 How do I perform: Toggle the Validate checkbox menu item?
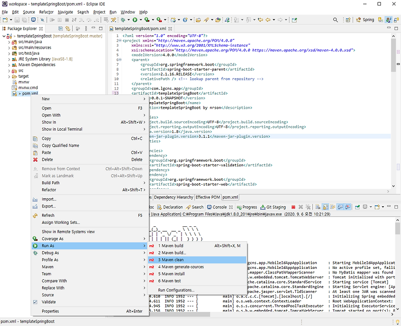point(90,302)
